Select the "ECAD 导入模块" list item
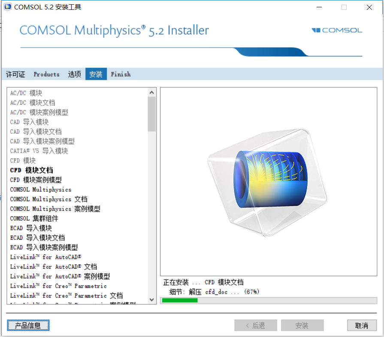The image size is (384, 337). click(x=31, y=228)
